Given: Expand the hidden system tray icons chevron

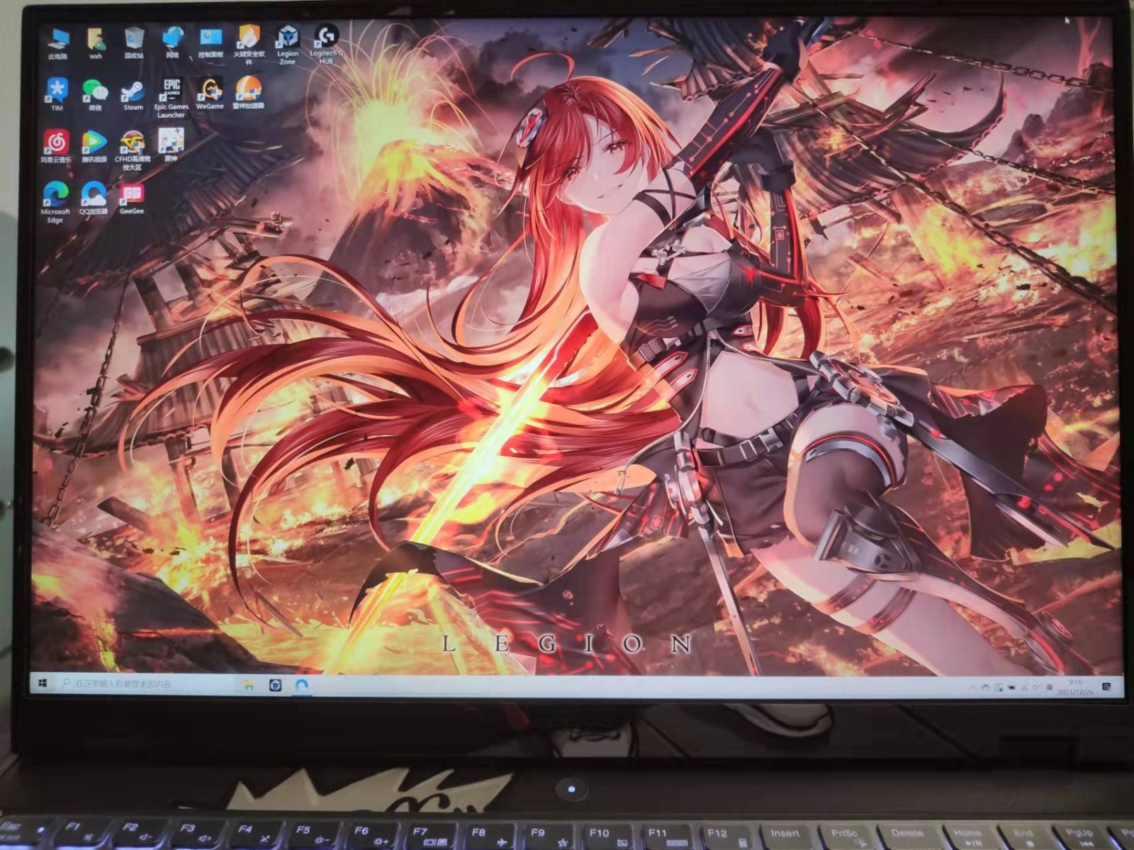Looking at the screenshot, I should pos(973,688).
